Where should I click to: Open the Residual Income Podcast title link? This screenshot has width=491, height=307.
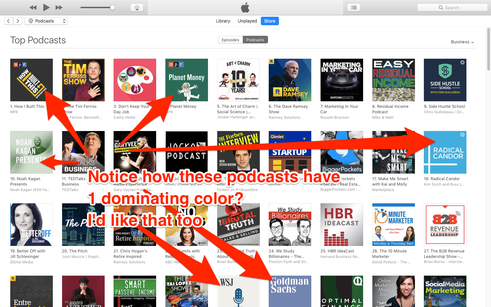coord(390,109)
